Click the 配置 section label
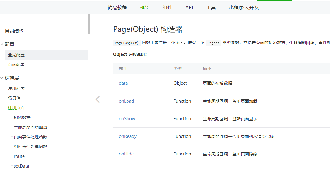The image size is (330, 169). [x=9, y=44]
